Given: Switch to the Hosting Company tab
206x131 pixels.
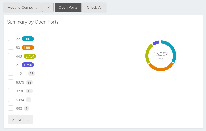Looking at the screenshot, I should tap(22, 7).
